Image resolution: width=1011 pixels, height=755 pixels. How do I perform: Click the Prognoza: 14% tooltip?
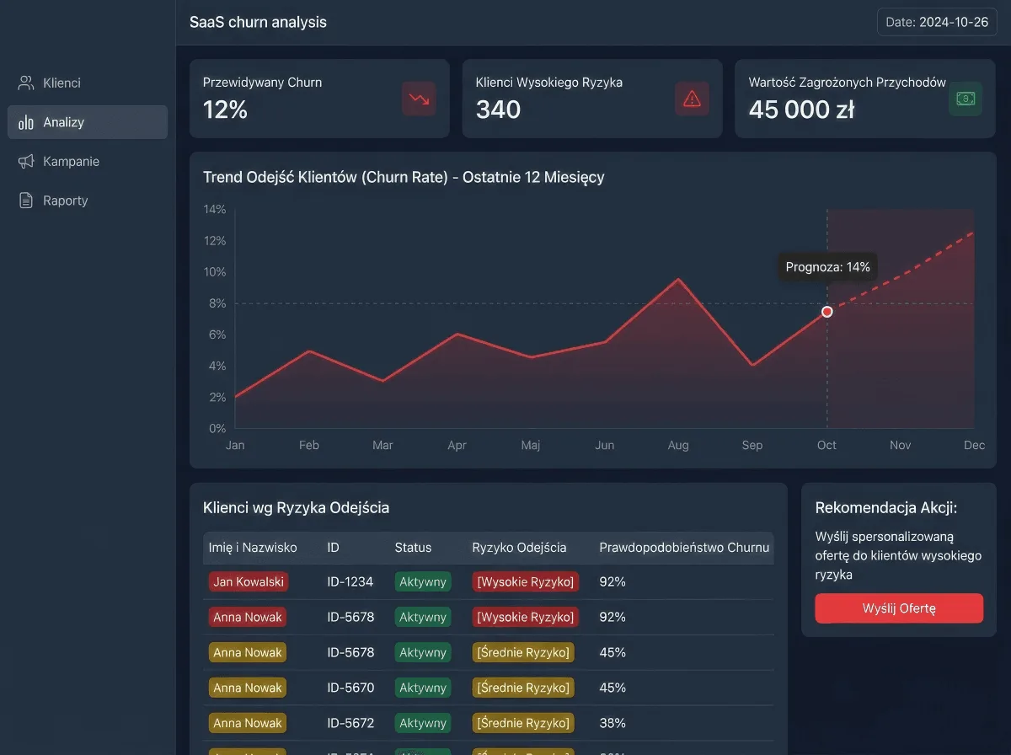click(x=827, y=267)
